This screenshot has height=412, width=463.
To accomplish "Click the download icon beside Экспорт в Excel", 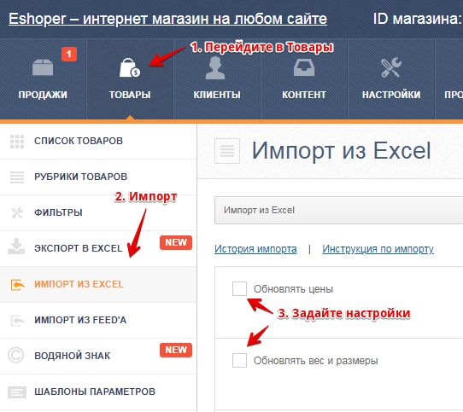I will tap(16, 247).
